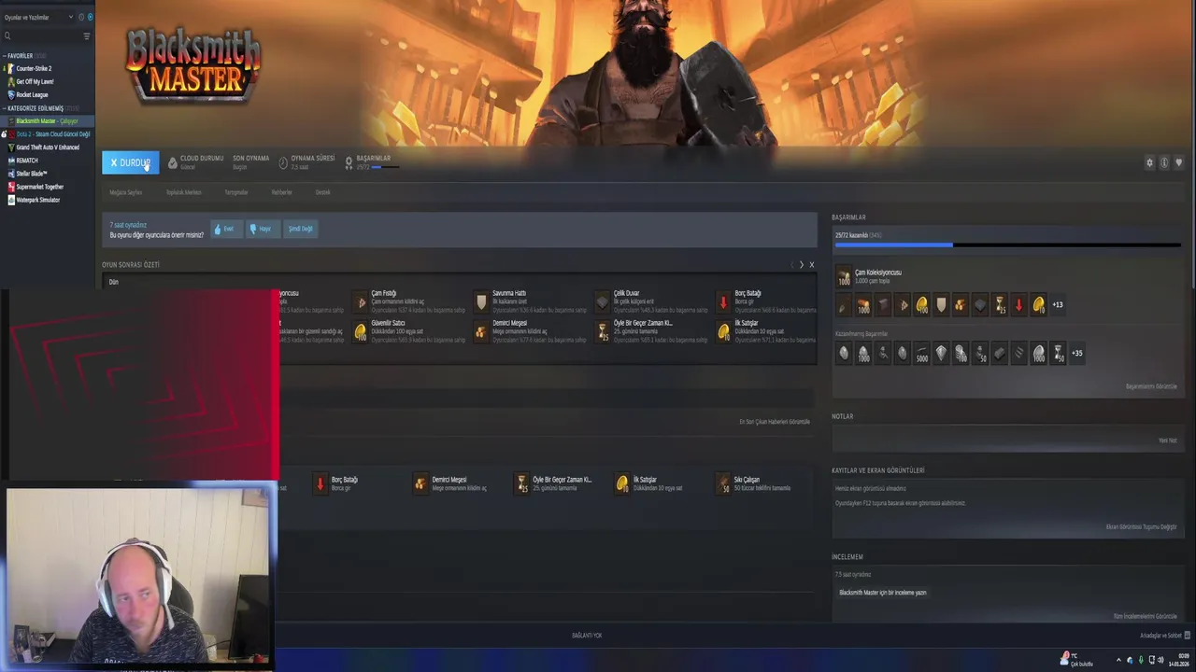Click the Öyle Bir Geçer Zaman hourglass icon in summary
The width and height of the screenshot is (1196, 672).
coord(603,331)
